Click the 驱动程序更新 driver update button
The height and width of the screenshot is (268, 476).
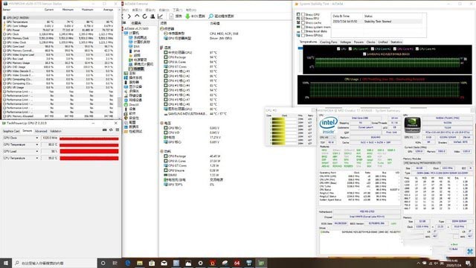pyautogui.click(x=222, y=16)
